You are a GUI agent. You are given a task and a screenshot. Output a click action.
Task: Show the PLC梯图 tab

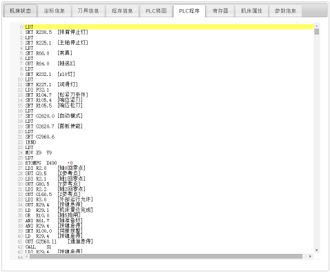[x=156, y=11]
